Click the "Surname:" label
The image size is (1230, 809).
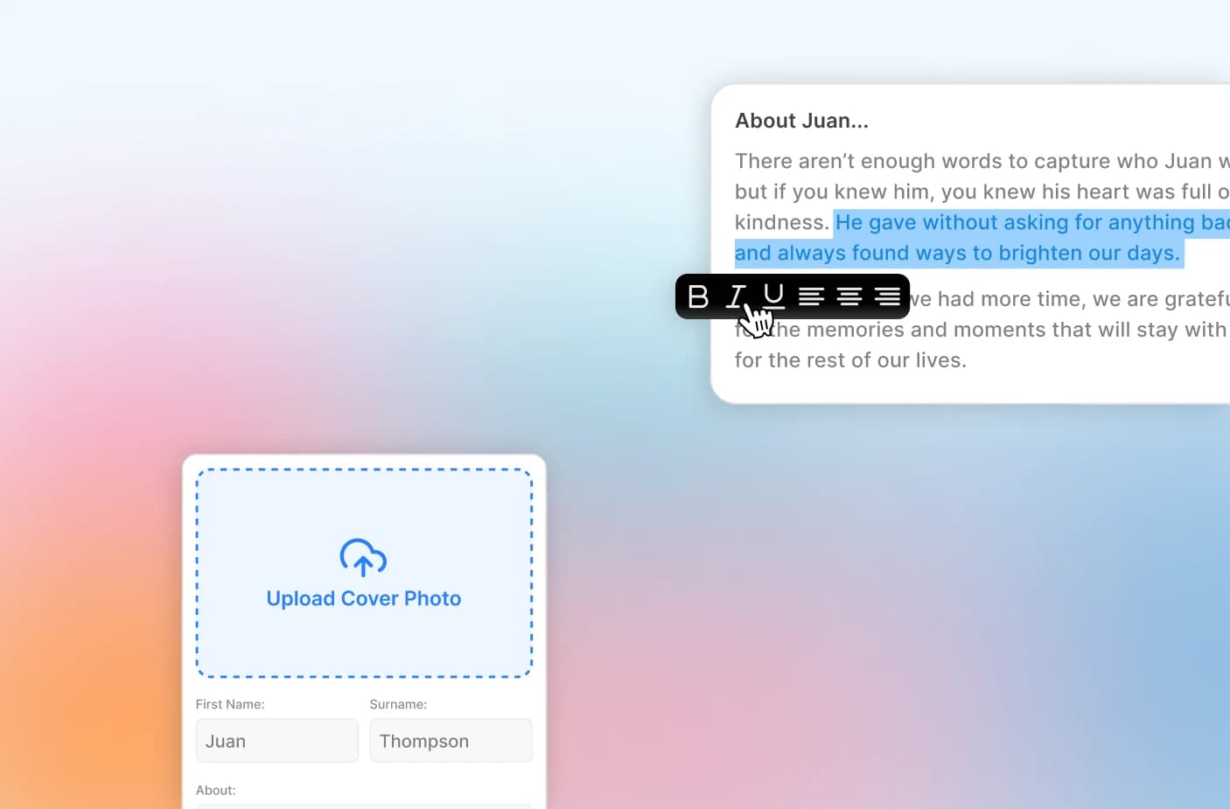point(398,704)
